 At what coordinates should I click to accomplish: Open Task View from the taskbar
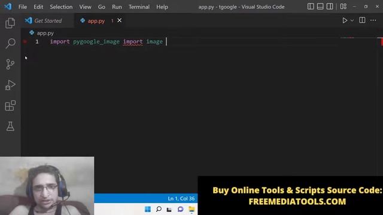[169, 210]
